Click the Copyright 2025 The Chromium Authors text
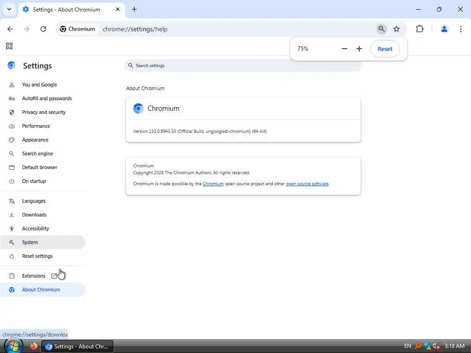This screenshot has width=471, height=353. tap(191, 173)
